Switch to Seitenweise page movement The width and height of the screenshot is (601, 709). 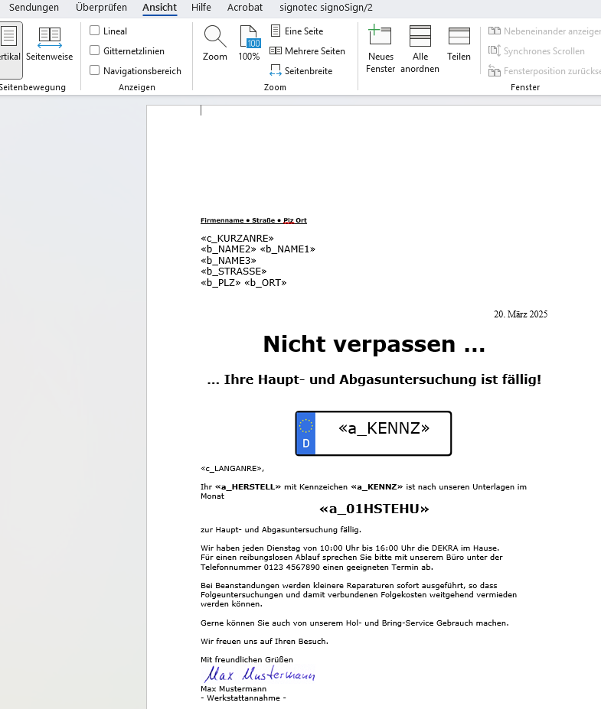[x=49, y=44]
